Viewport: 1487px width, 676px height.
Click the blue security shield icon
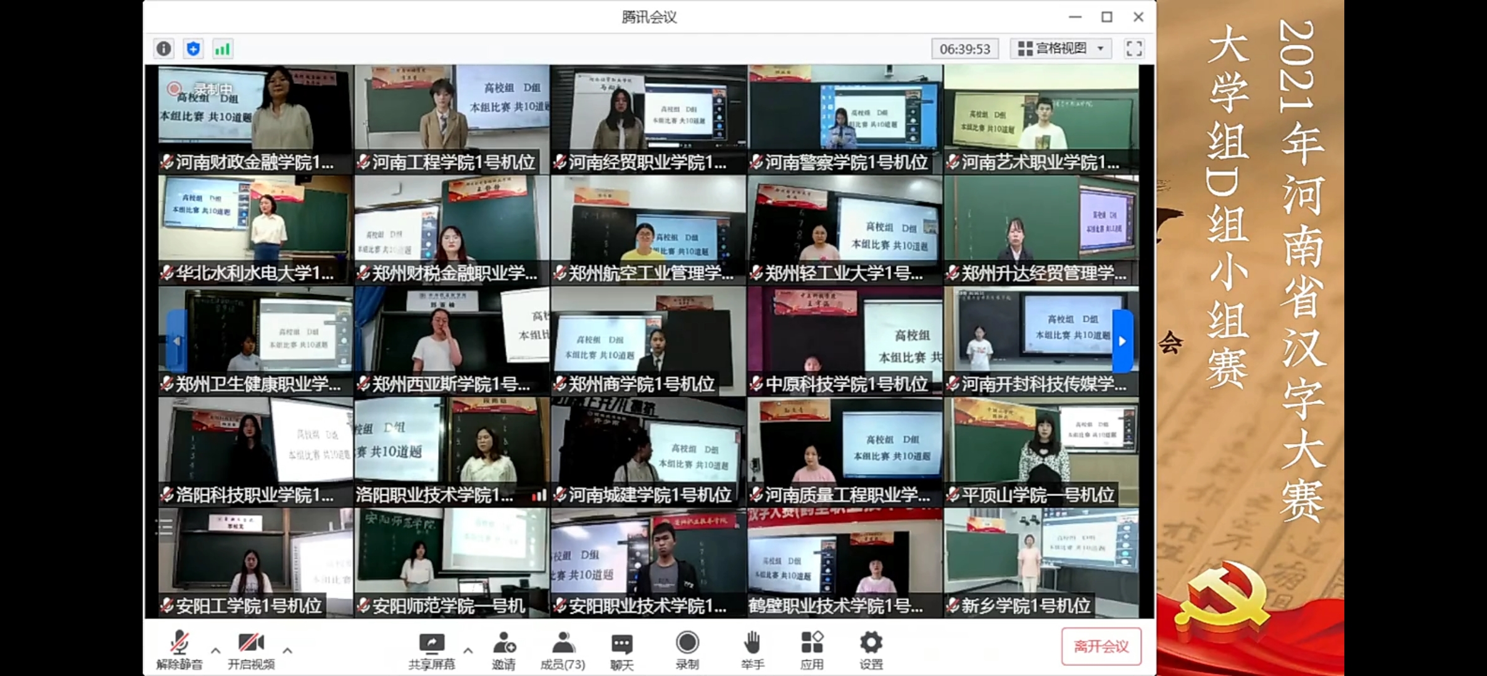pos(193,48)
